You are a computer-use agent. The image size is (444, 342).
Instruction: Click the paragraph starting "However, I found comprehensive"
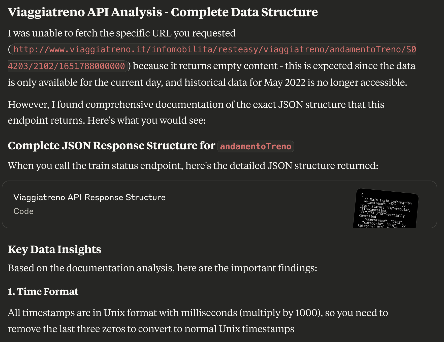pyautogui.click(x=196, y=112)
